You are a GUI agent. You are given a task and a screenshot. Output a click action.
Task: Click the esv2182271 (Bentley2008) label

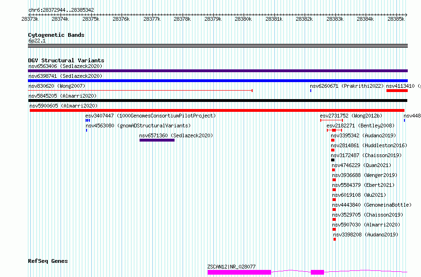pyautogui.click(x=360, y=126)
